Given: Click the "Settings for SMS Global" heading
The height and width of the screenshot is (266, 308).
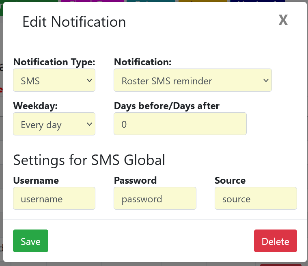Looking at the screenshot, I should point(89,160).
